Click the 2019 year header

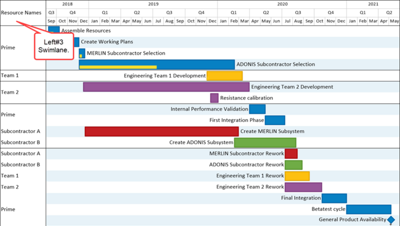tap(153, 4)
